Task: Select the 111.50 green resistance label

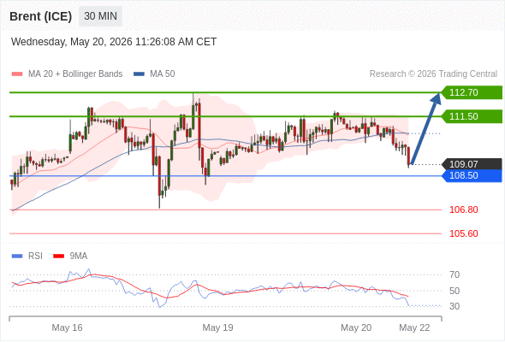Action: pyautogui.click(x=472, y=116)
